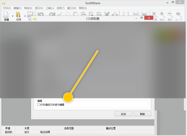The height and width of the screenshot is (136, 187).
Task: Click the Zoom out (缩小) magnifier icon
Action: click(170, 14)
